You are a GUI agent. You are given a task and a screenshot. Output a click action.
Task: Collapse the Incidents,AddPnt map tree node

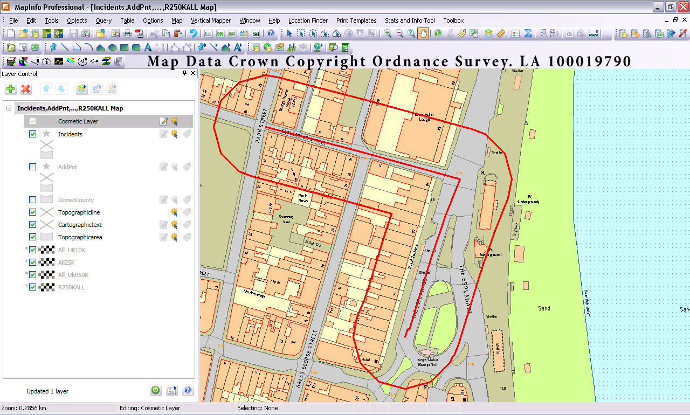9,108
